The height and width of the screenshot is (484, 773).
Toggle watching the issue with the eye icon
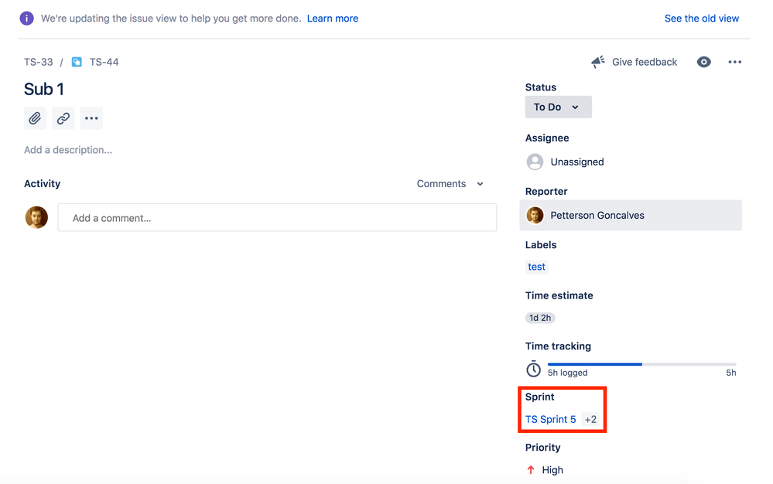tap(703, 61)
